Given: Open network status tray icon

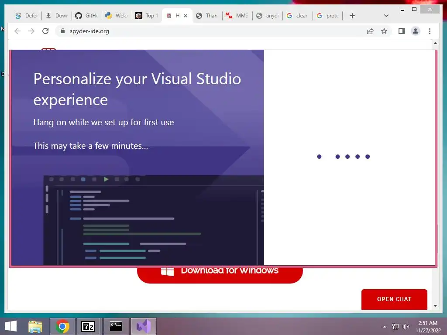Looking at the screenshot, I should [x=395, y=327].
